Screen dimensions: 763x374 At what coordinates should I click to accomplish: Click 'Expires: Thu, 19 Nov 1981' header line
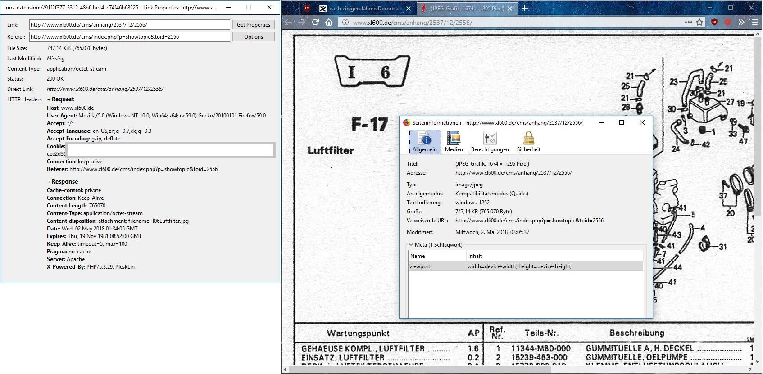point(94,236)
